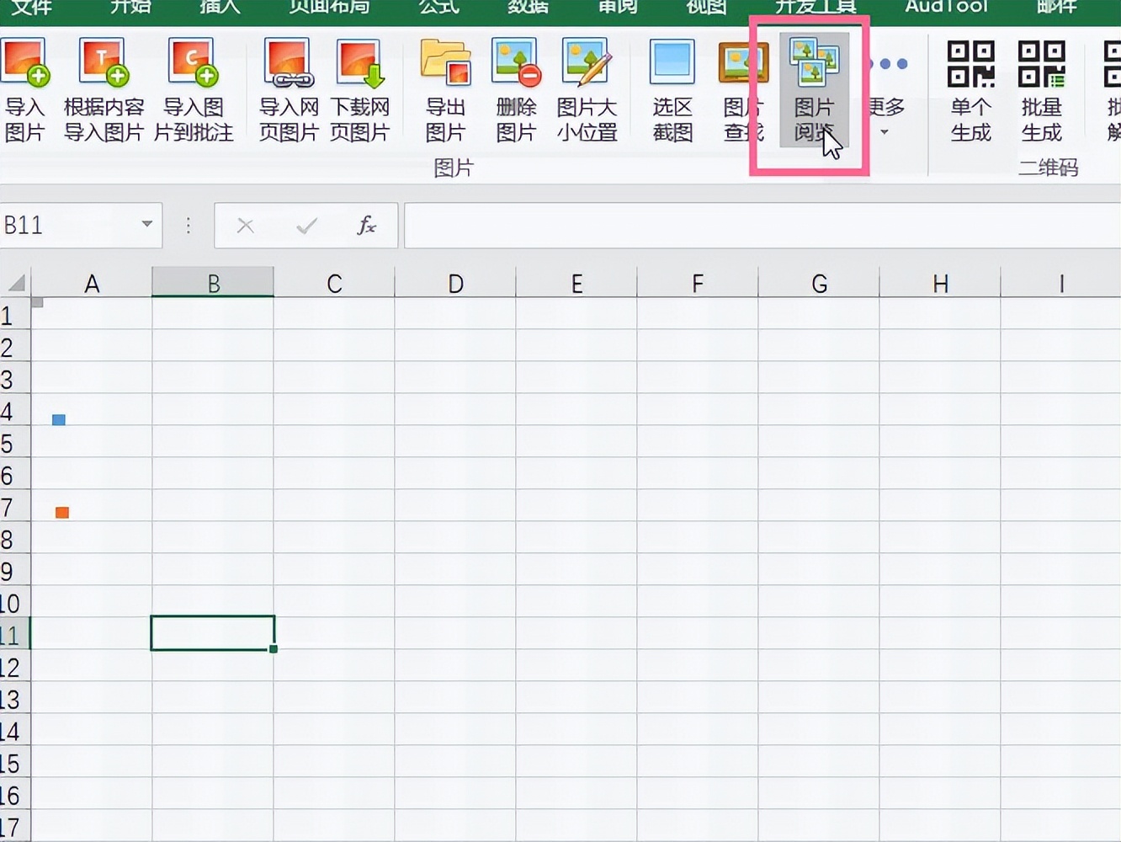Switch to the 开发工具 ribbon tab
The width and height of the screenshot is (1121, 842).
[813, 7]
